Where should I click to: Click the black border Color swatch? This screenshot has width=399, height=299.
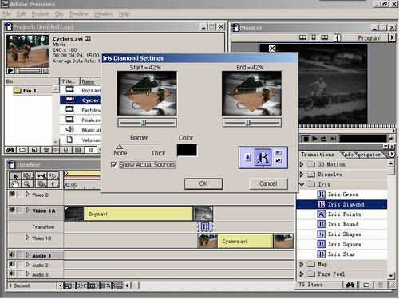187,150
